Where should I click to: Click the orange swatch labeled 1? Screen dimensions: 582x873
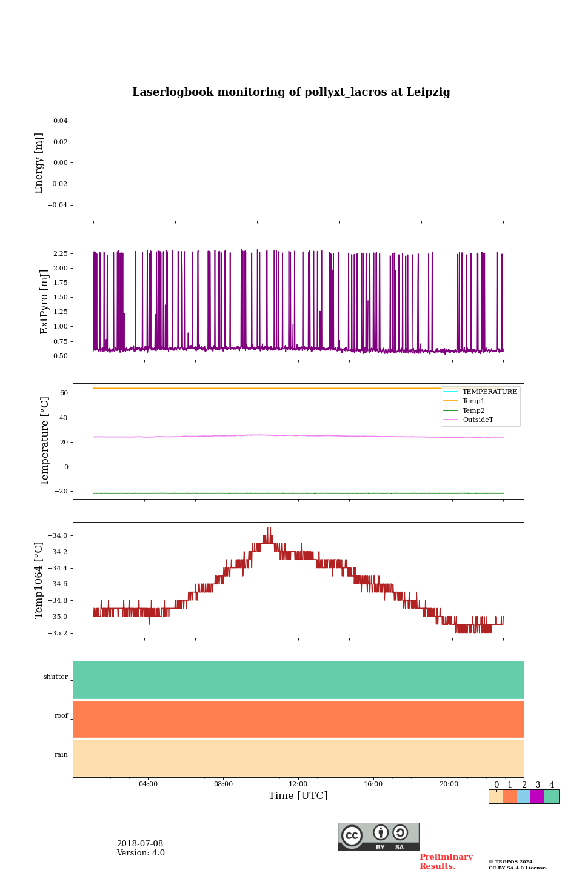510,797
